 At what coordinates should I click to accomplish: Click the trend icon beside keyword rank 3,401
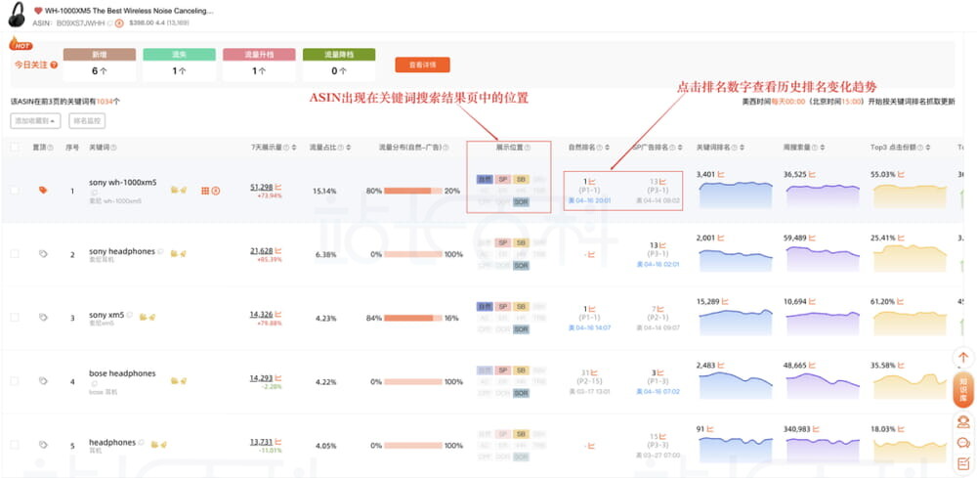(x=722, y=175)
